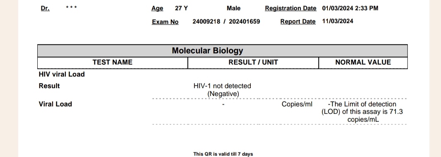Click the report date 11/03/2024
The height and width of the screenshot is (157, 441).
(x=338, y=22)
